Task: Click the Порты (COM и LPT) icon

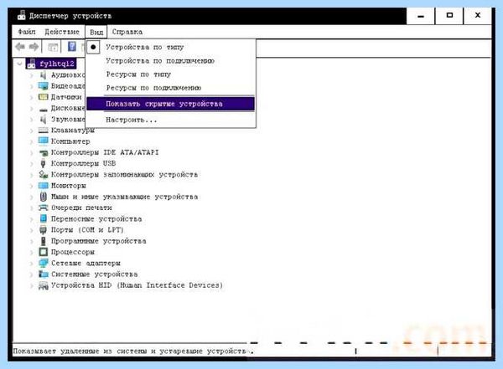Action: coord(43,229)
